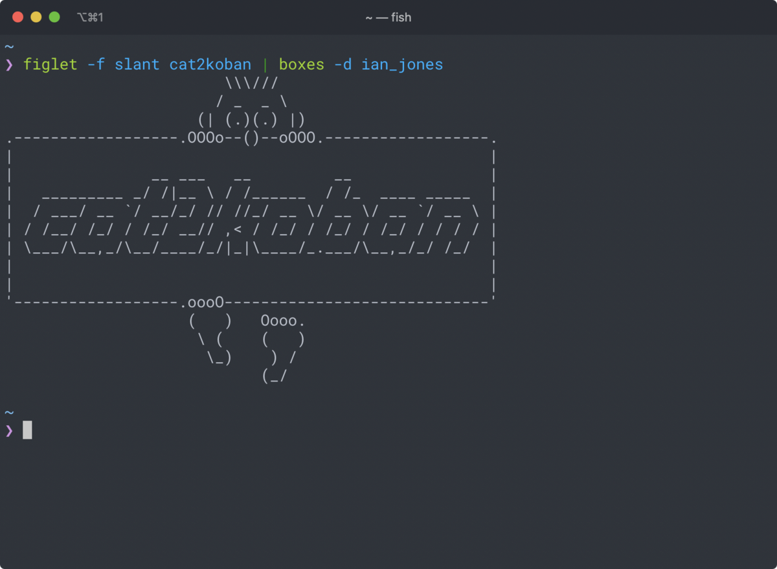Maximize the terminal with the green button
The height and width of the screenshot is (569, 777).
tap(54, 17)
